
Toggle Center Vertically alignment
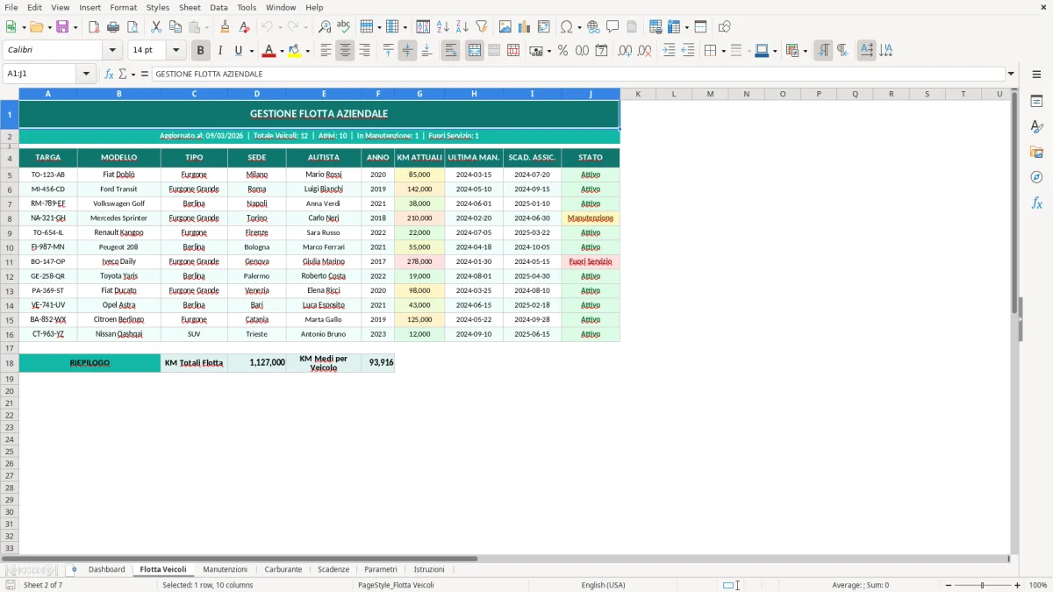(407, 51)
